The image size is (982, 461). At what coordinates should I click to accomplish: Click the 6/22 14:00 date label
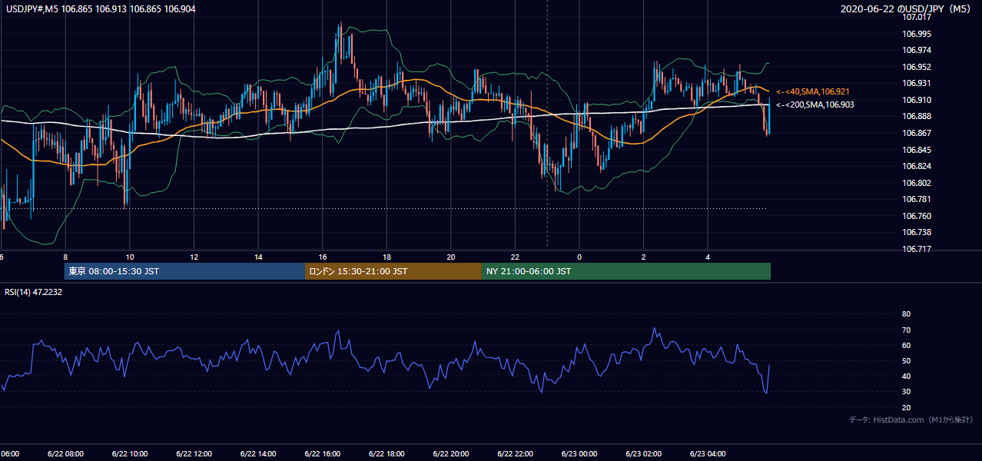[x=257, y=454]
